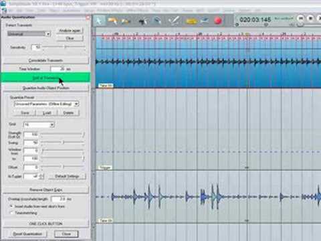Click the blue audio waveform object
Viewport: 321px width, 241px height.
click(x=209, y=62)
